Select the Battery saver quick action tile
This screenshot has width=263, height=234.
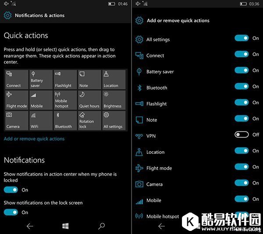point(40,79)
